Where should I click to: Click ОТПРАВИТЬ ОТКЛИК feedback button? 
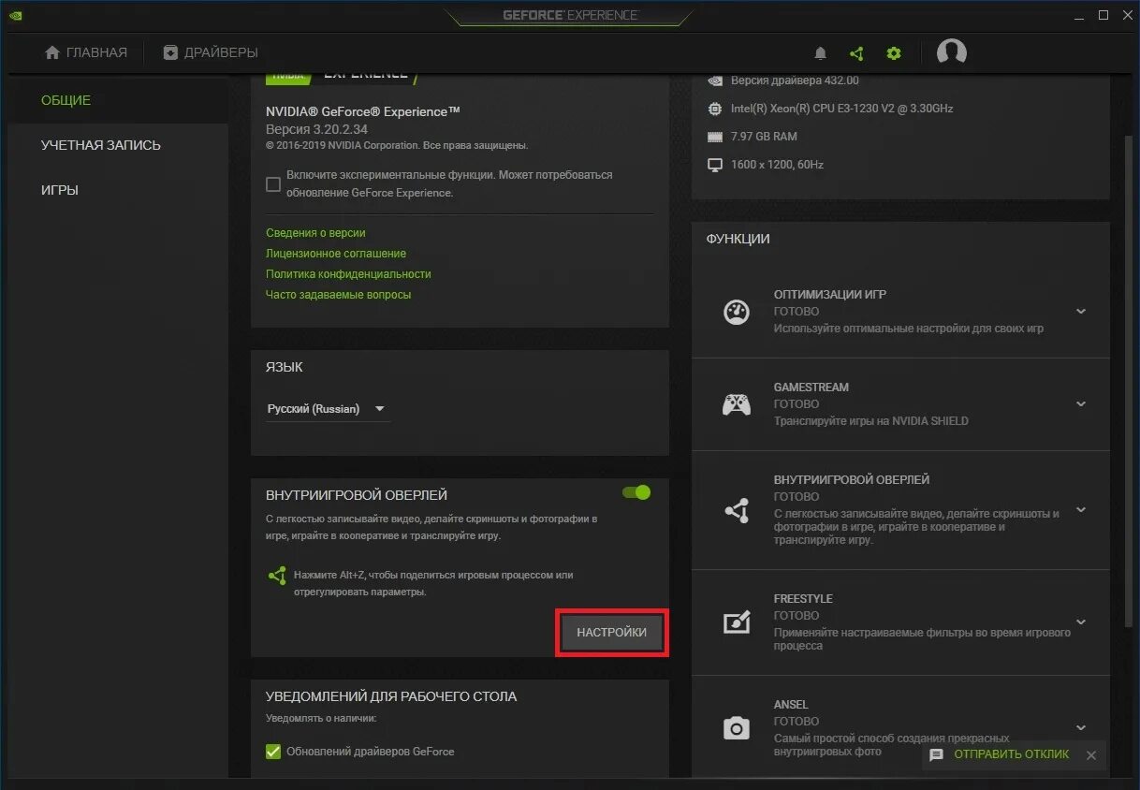click(1011, 754)
